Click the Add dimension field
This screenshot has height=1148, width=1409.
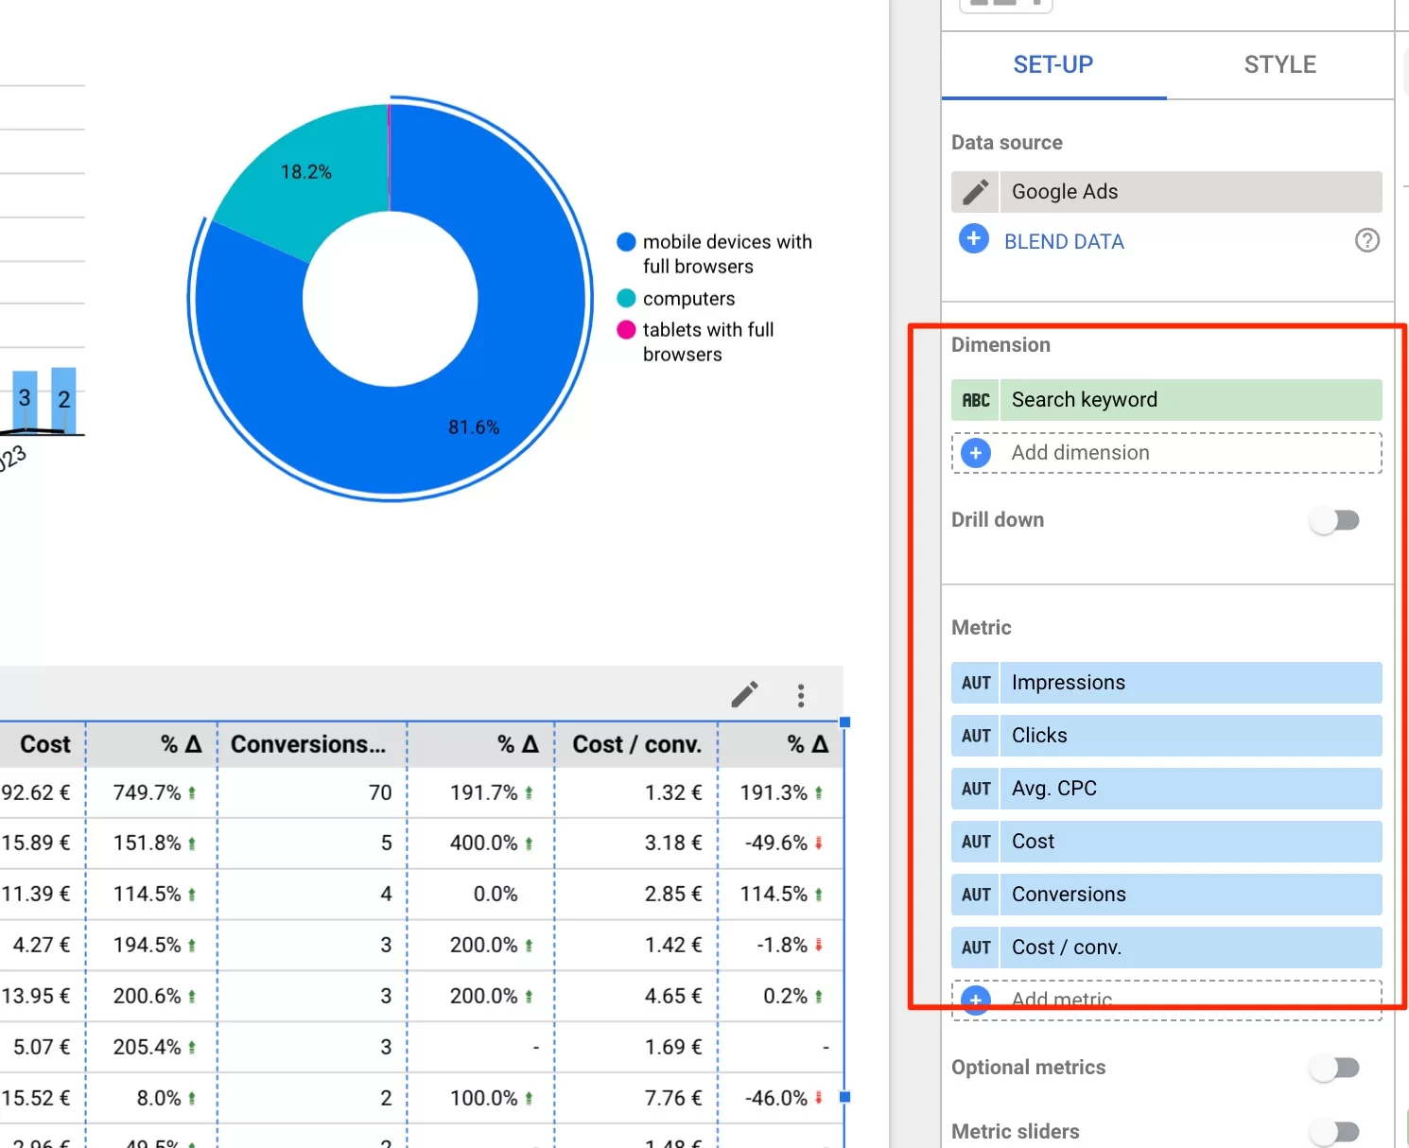1167,453
